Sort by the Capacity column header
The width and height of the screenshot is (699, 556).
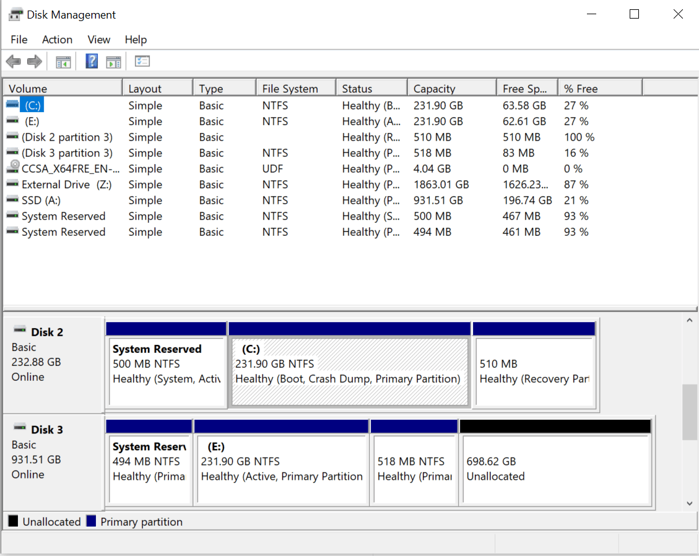point(453,89)
